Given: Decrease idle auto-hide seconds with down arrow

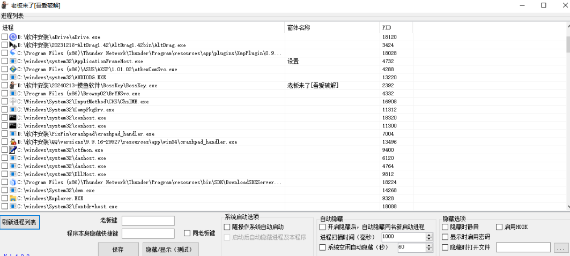Looking at the screenshot, I should pos(430,249).
